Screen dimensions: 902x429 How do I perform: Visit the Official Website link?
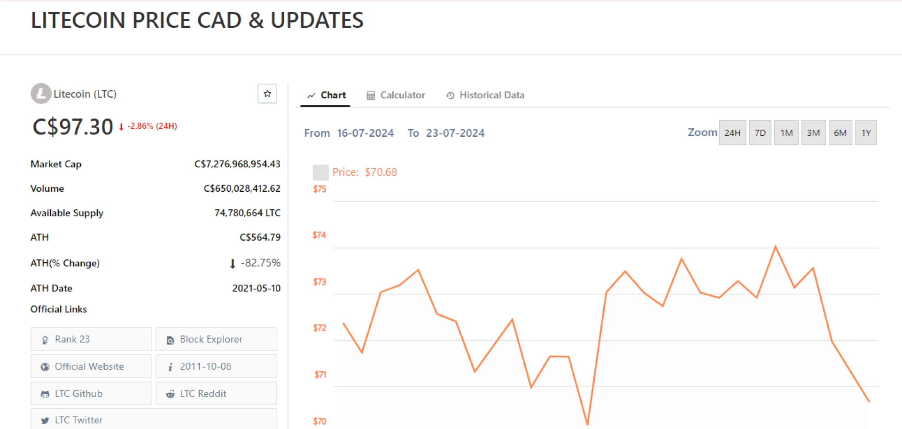coord(91,367)
